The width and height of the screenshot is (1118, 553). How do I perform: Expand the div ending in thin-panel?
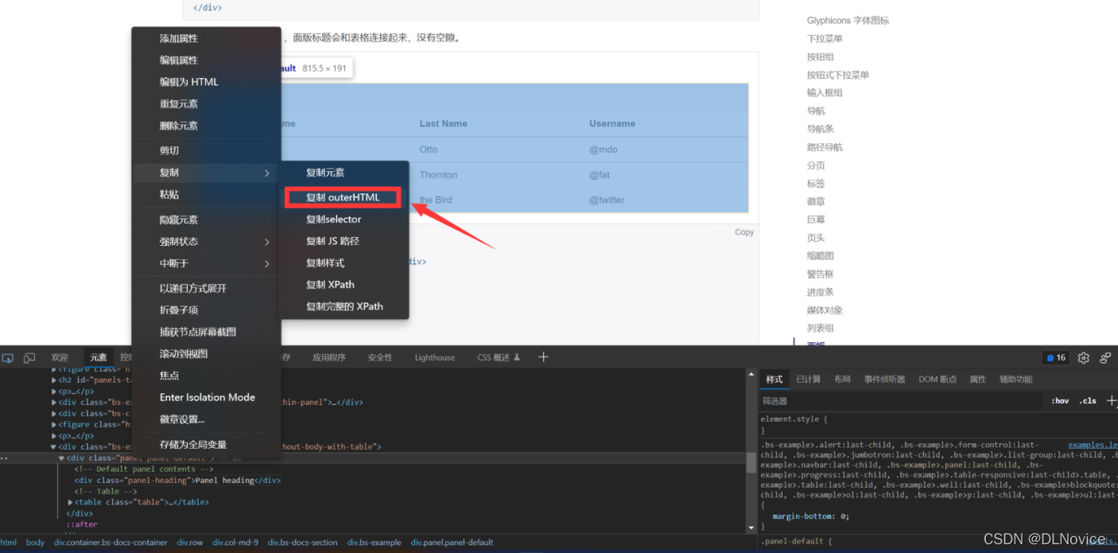54,403
